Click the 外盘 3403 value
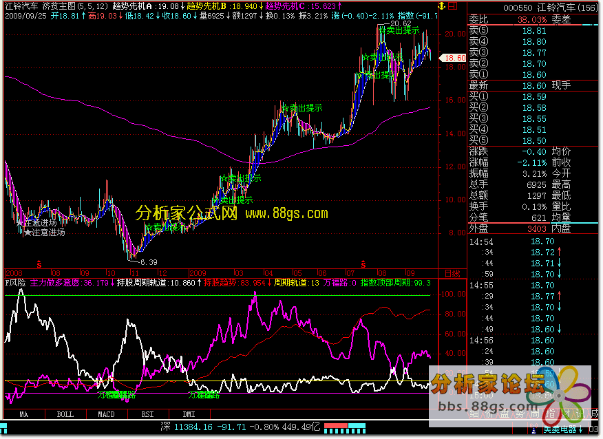603x439 pixels. pos(536,229)
